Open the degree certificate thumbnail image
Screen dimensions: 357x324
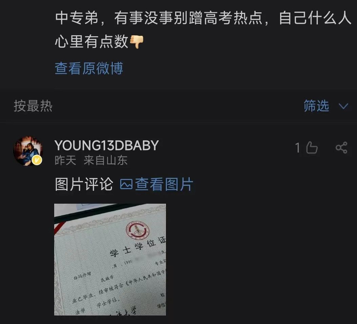coord(110,260)
